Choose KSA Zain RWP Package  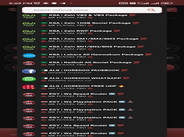coord(92,32)
